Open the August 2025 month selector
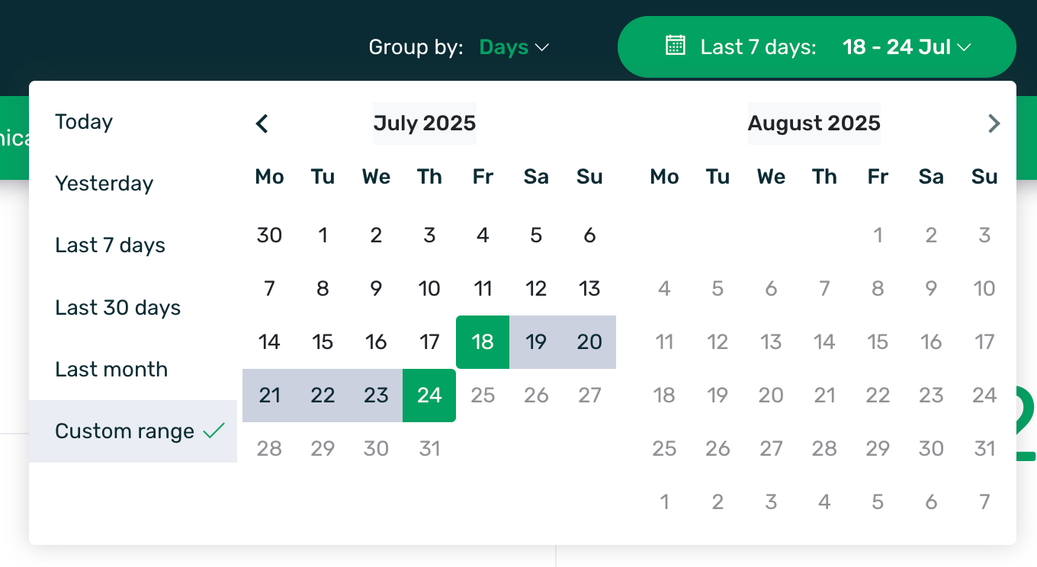 (x=814, y=123)
